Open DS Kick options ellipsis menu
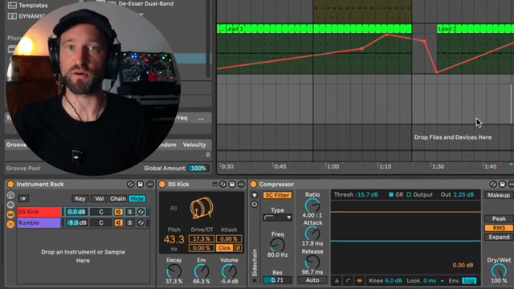The image size is (514, 289). (241, 185)
